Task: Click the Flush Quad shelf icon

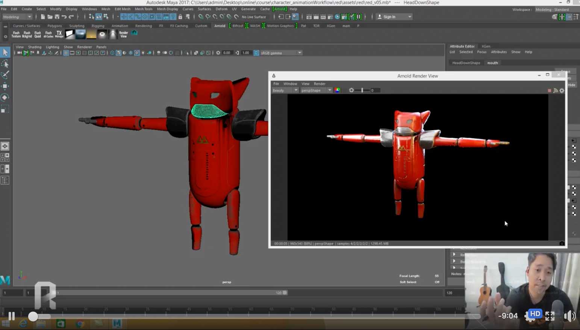Action: [38, 34]
